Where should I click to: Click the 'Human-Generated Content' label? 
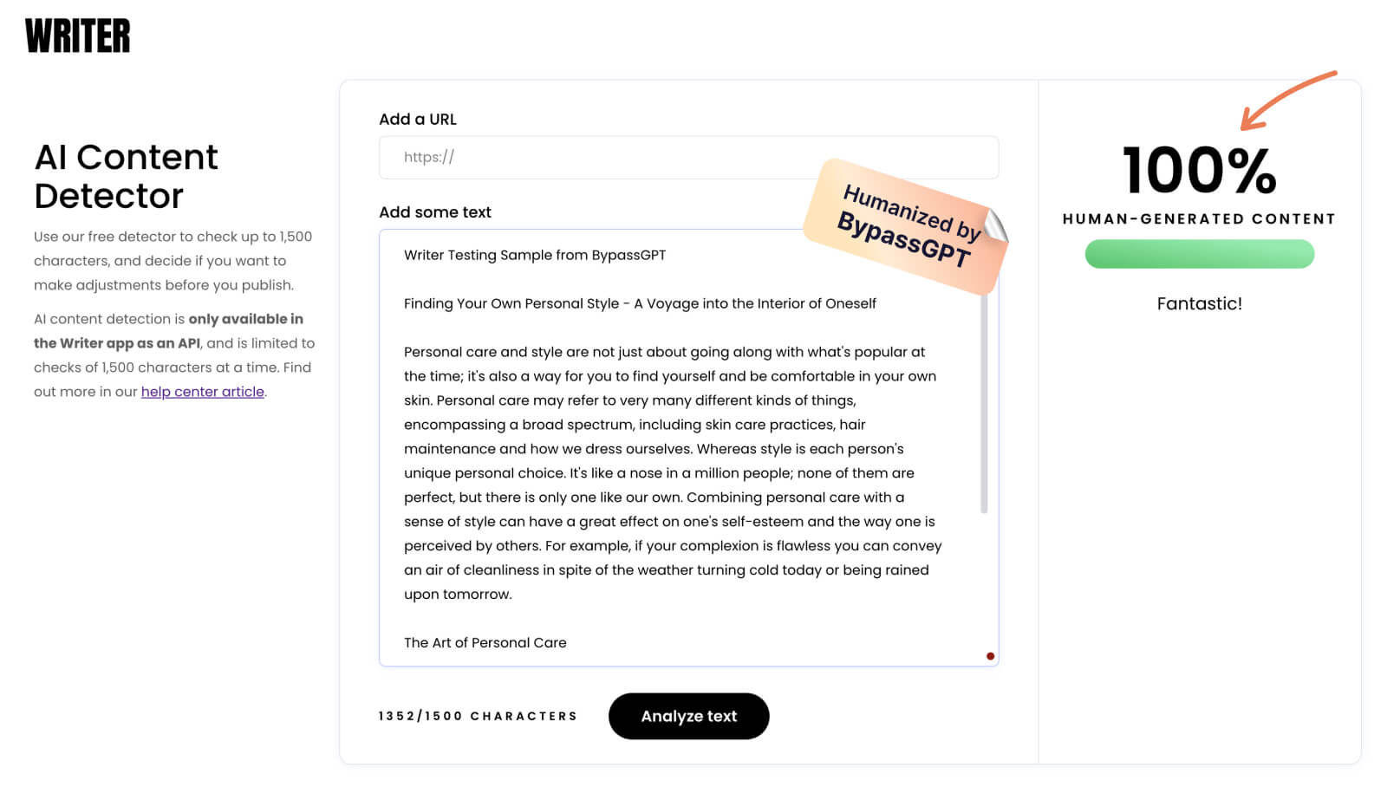click(1199, 219)
